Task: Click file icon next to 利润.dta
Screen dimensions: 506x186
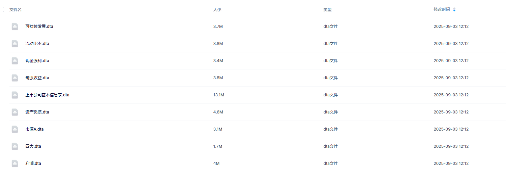Action: point(15,164)
